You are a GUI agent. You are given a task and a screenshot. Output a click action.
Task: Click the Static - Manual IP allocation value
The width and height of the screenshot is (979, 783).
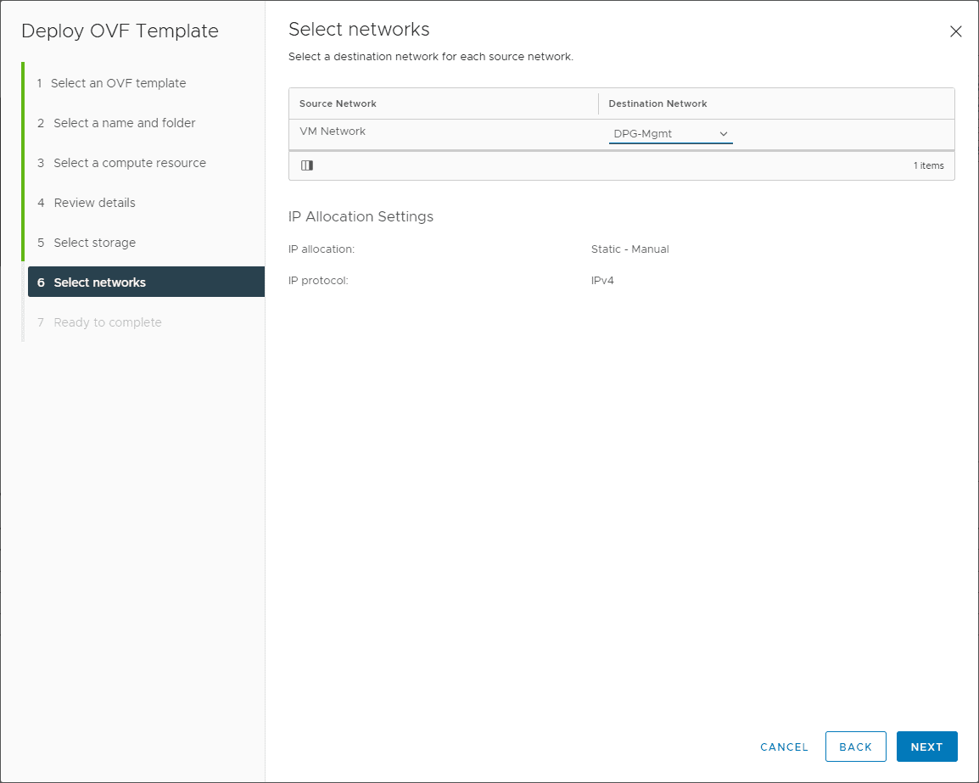click(x=629, y=249)
